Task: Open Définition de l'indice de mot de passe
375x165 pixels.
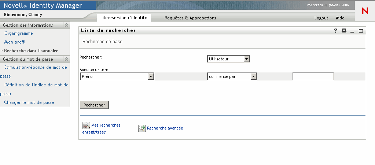Action: [34, 89]
